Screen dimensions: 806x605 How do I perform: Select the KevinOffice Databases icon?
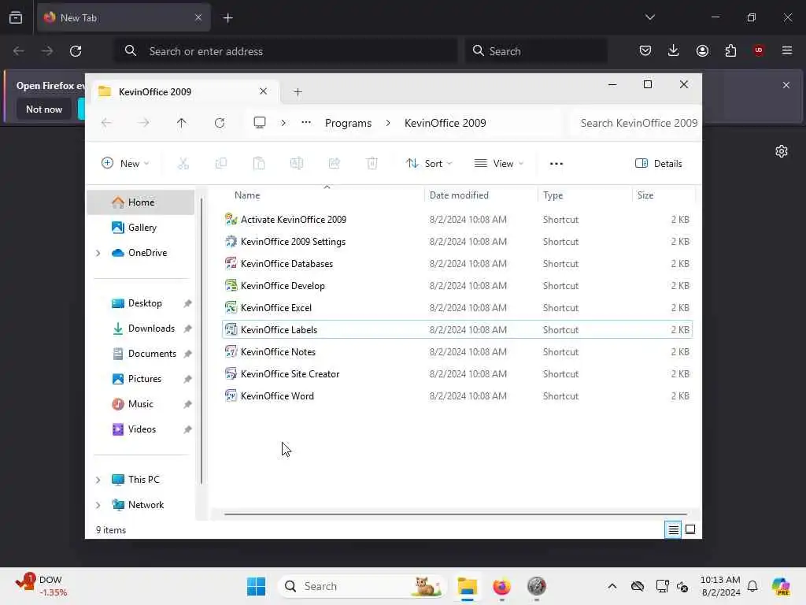click(231, 263)
